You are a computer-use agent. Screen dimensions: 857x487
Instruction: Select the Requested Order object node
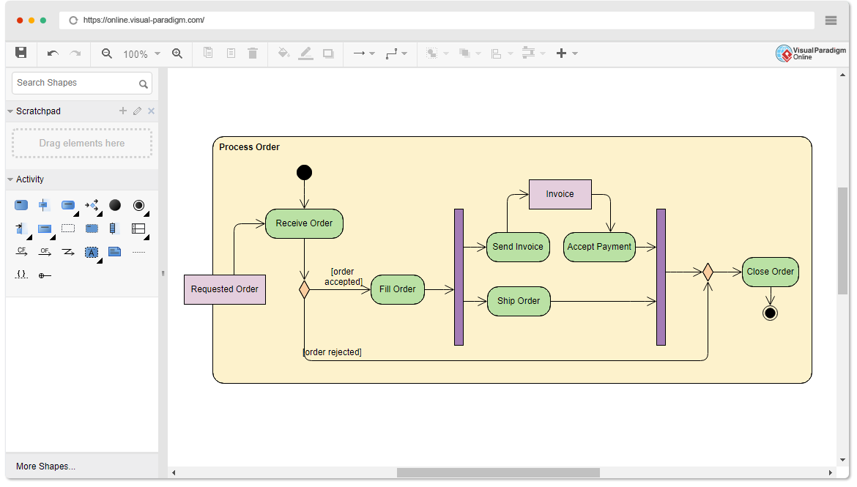tap(225, 290)
